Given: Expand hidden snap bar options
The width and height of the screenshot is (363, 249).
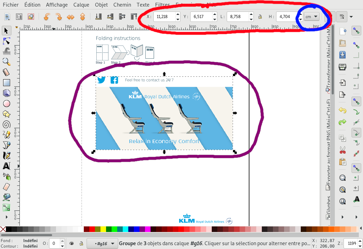Looking at the screenshot, I should pos(356,217).
